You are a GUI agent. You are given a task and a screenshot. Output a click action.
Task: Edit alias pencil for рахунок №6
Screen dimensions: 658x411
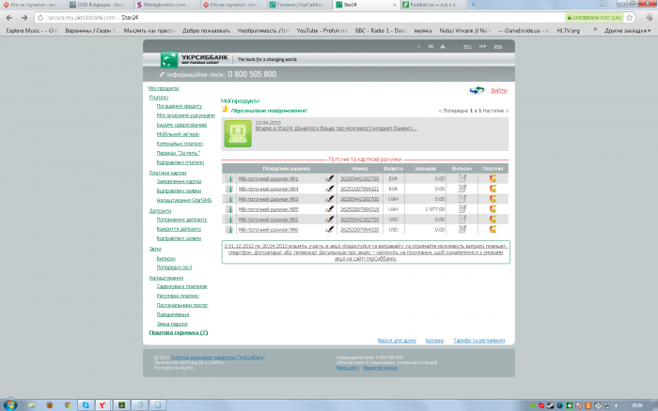(329, 230)
